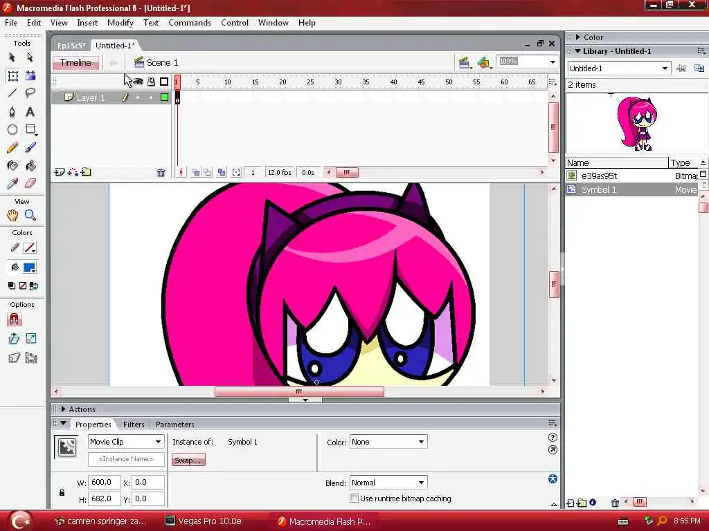Select the Eraser tool
Viewport: 709px width, 531px height.
tap(30, 183)
